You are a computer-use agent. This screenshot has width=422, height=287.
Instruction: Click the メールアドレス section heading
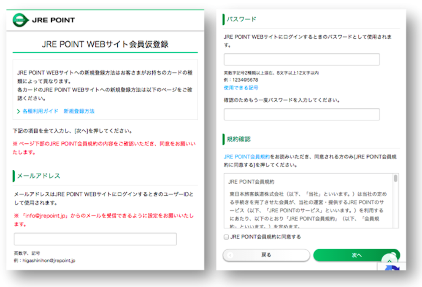pyautogui.click(x=38, y=176)
